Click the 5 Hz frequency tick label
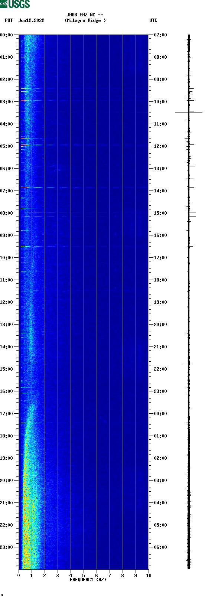205x599 pixels. click(84, 576)
